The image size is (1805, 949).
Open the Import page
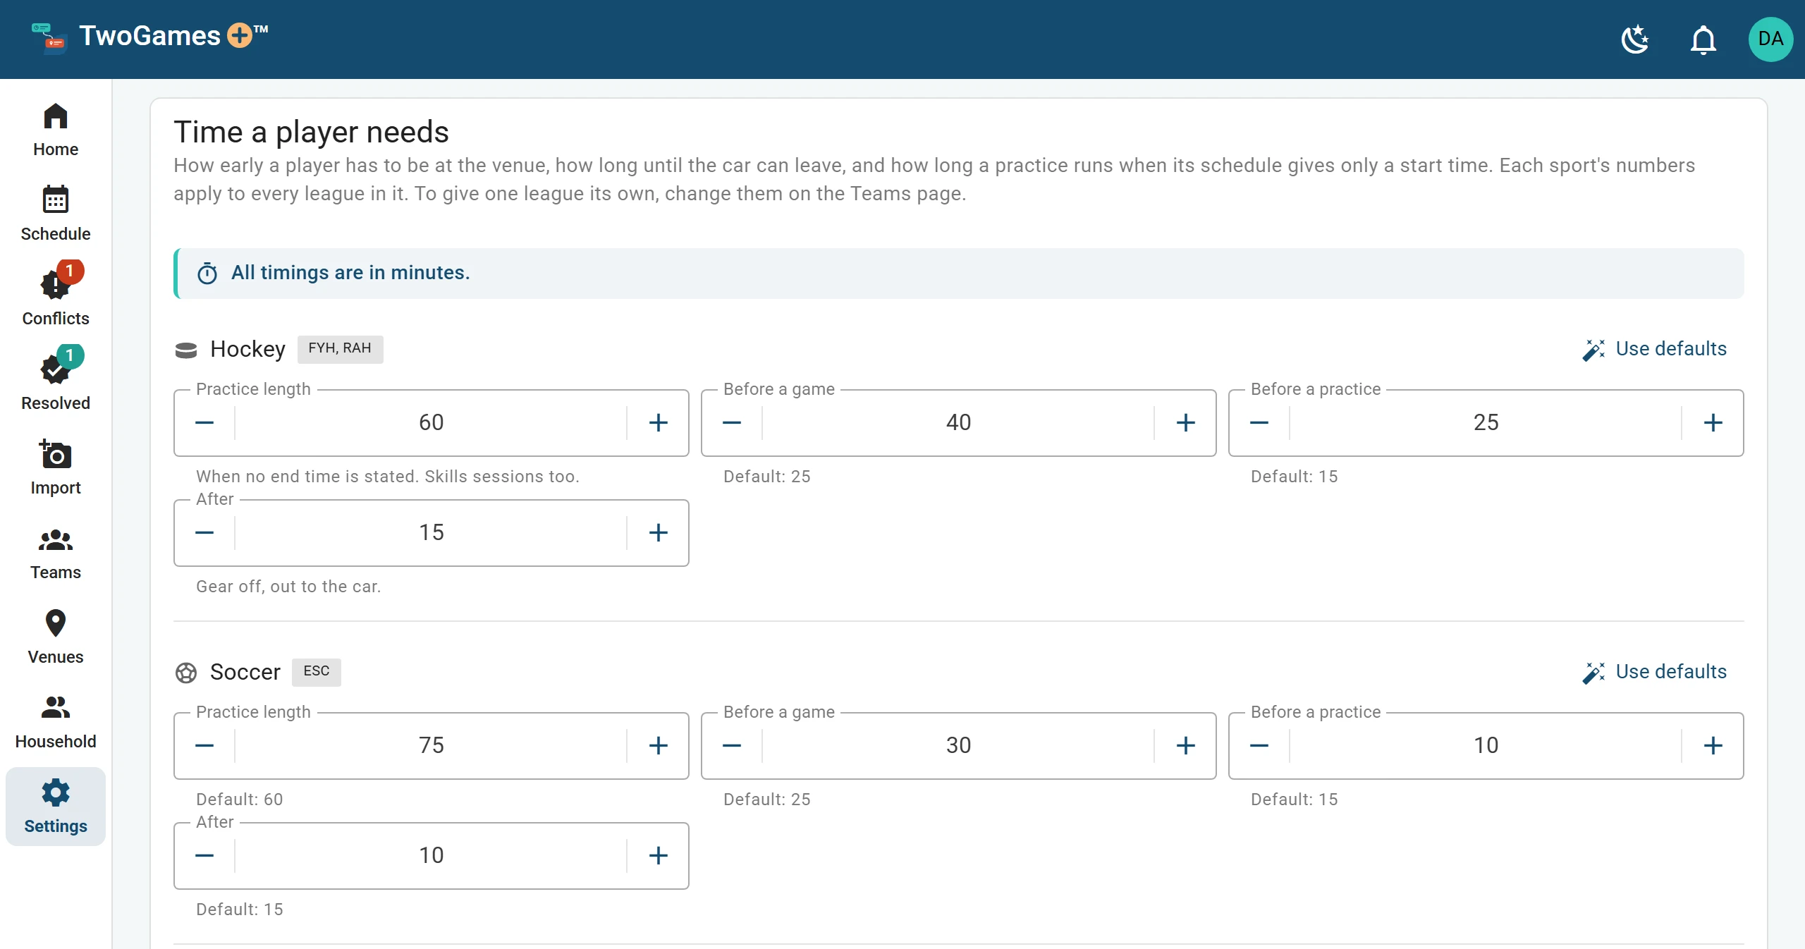click(56, 469)
